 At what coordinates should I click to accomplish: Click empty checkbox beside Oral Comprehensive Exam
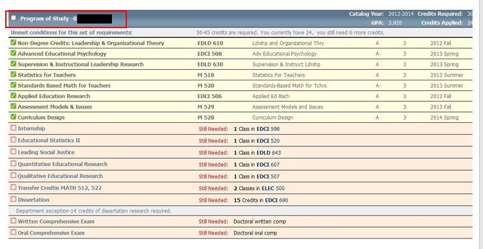click(x=13, y=233)
